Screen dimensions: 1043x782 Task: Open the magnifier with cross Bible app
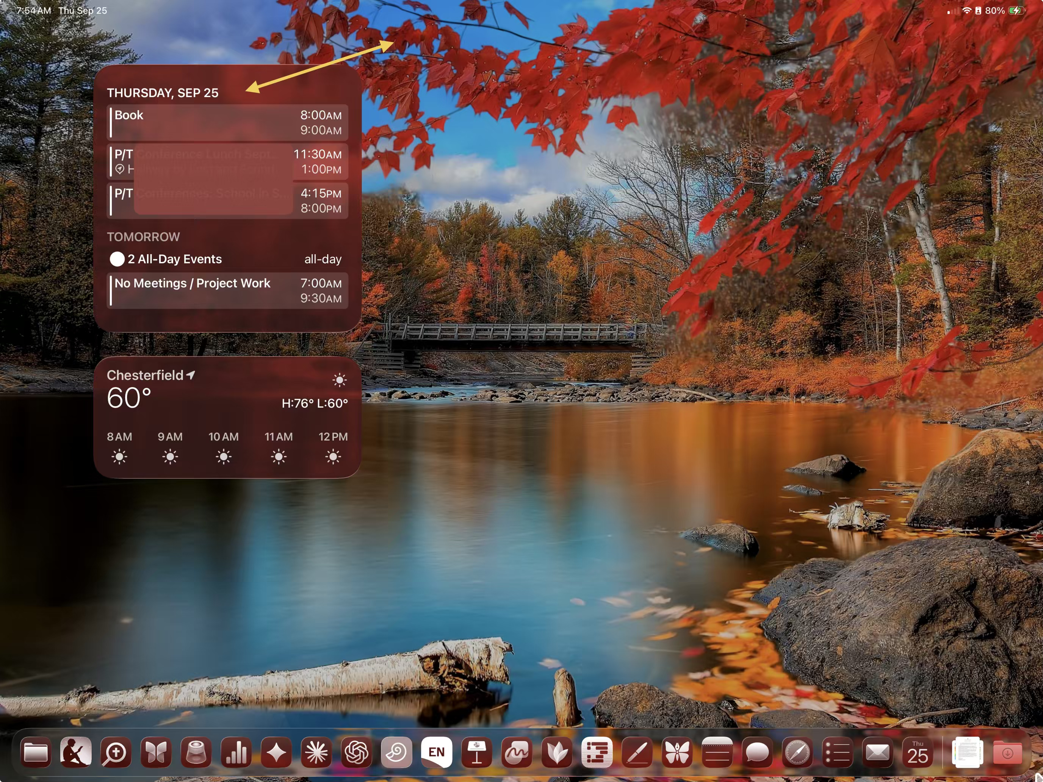[x=116, y=753]
